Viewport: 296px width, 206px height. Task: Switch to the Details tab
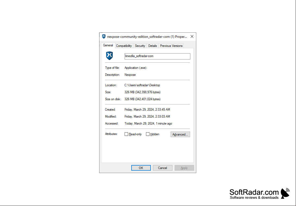click(152, 46)
